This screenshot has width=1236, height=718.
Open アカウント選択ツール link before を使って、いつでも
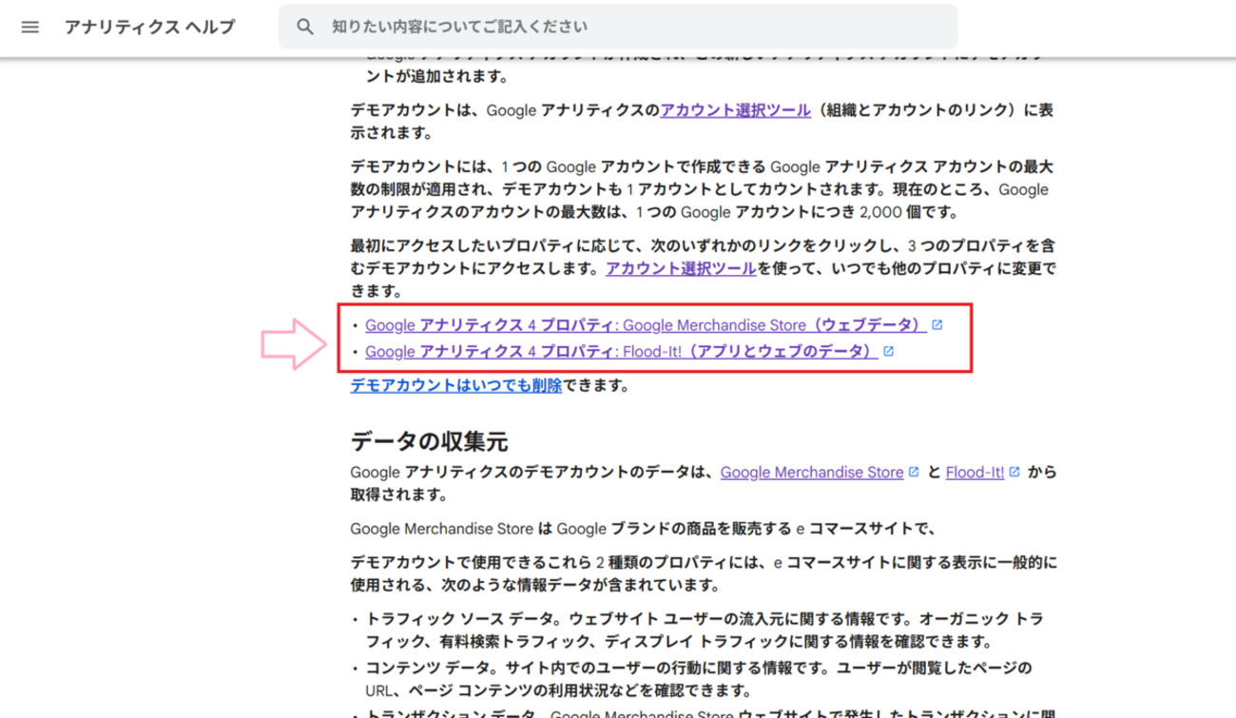tap(681, 268)
